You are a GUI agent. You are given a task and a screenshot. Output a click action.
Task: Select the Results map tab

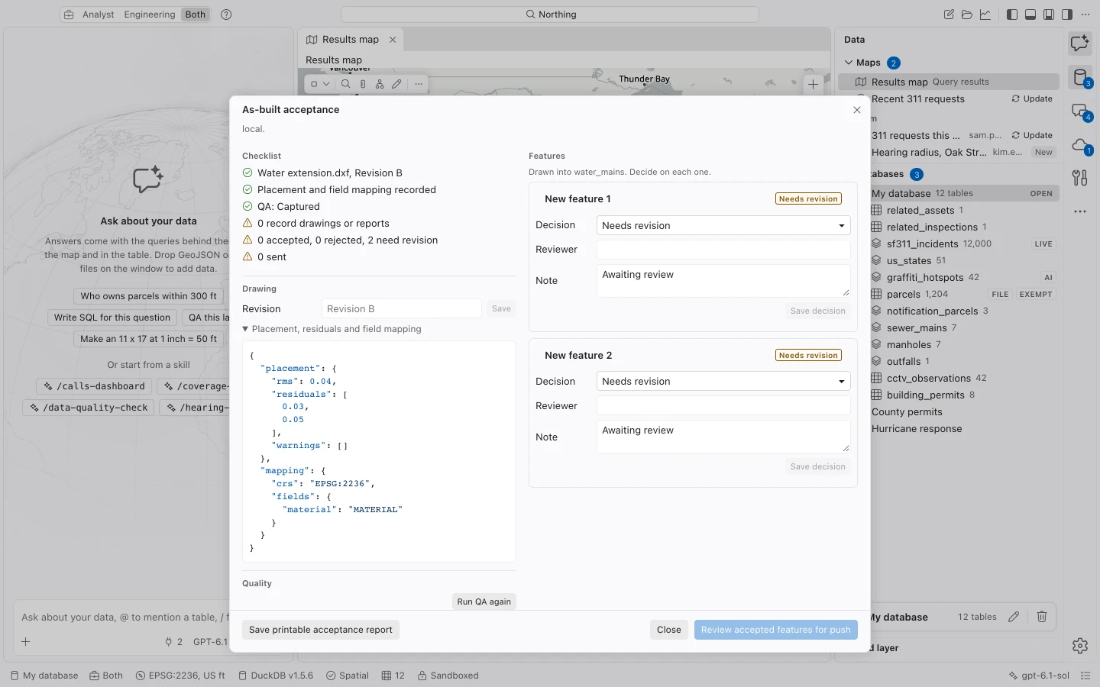click(x=351, y=40)
